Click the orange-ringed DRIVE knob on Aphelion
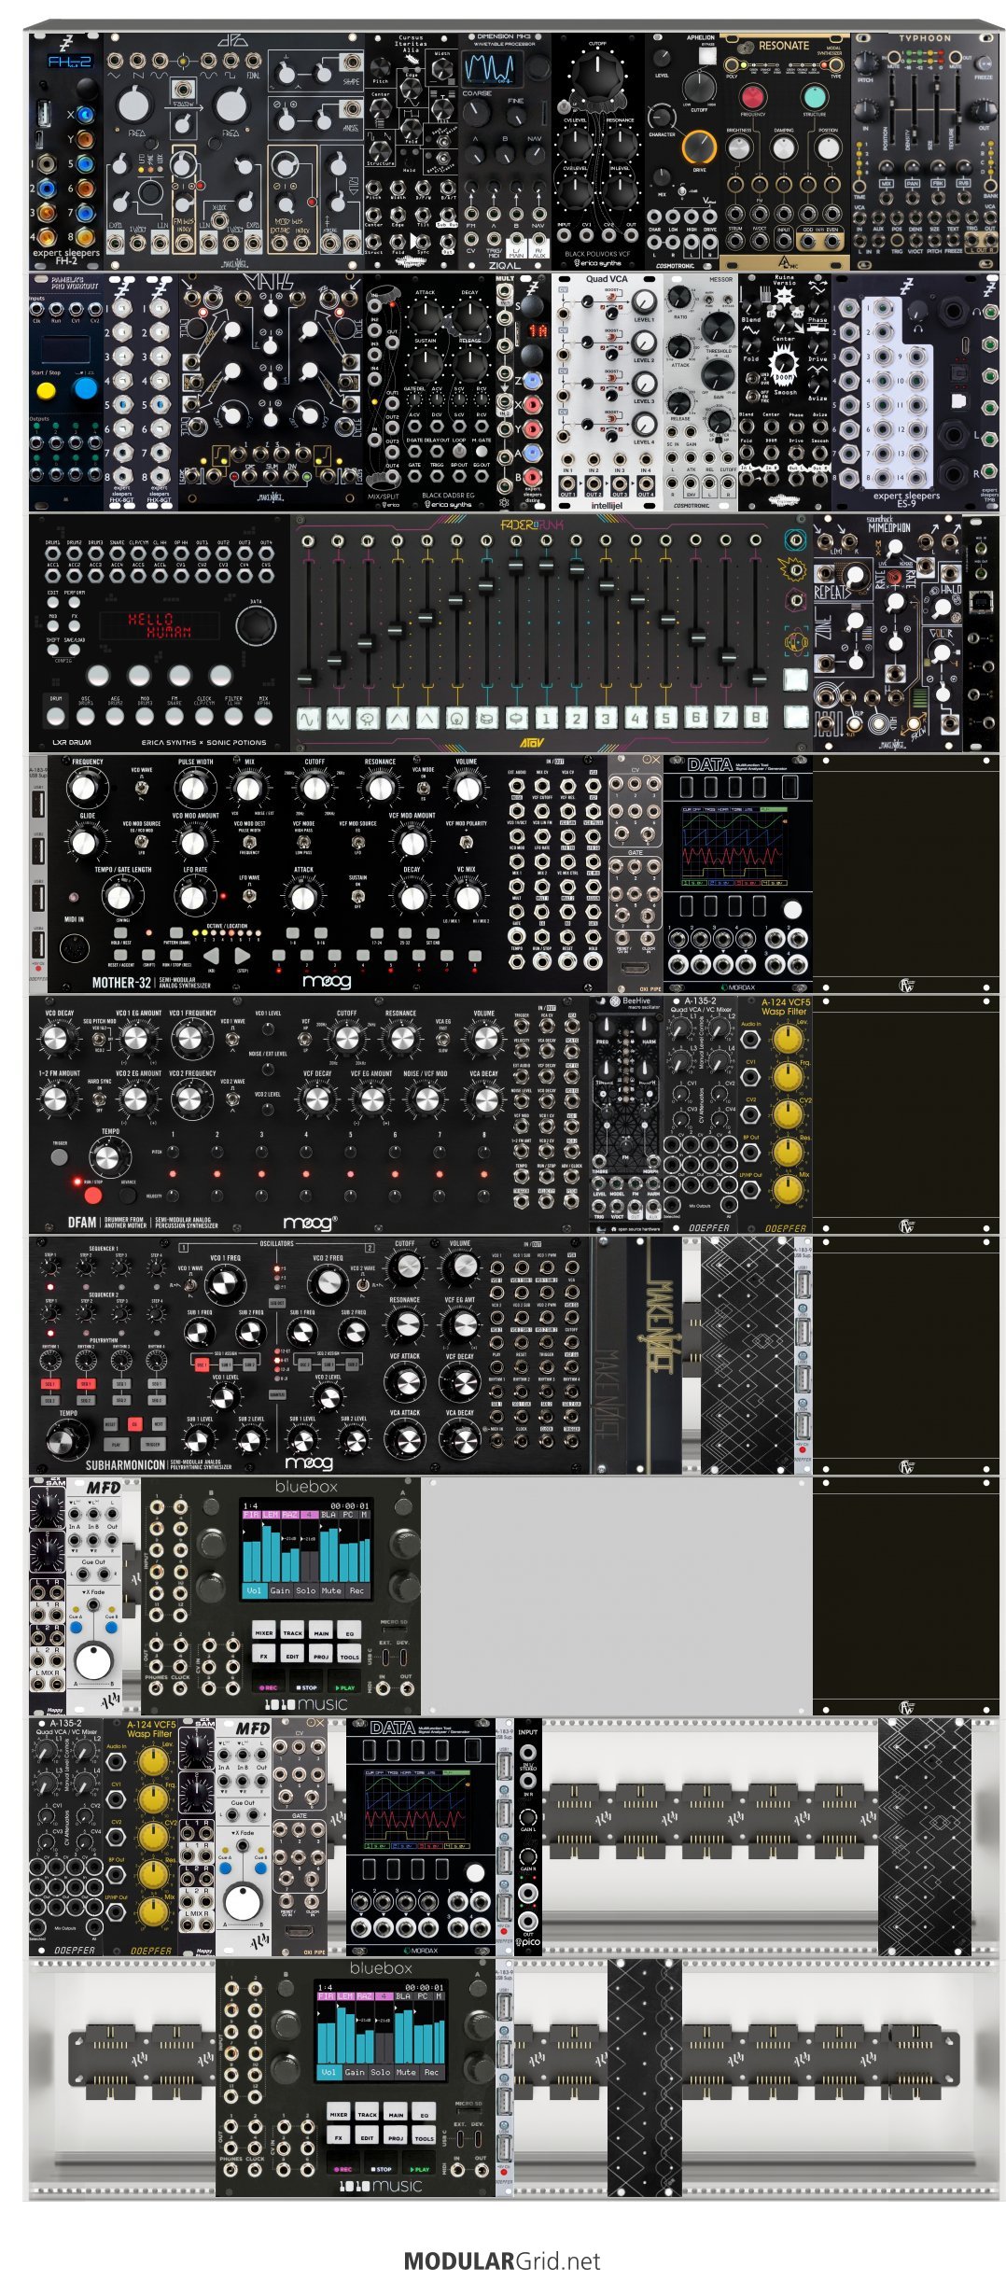The height and width of the screenshot is (2281, 1006). [698, 147]
